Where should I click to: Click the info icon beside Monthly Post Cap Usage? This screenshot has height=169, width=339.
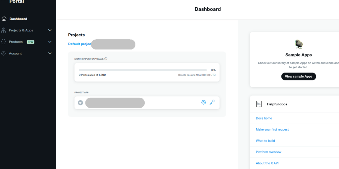[x=106, y=59]
